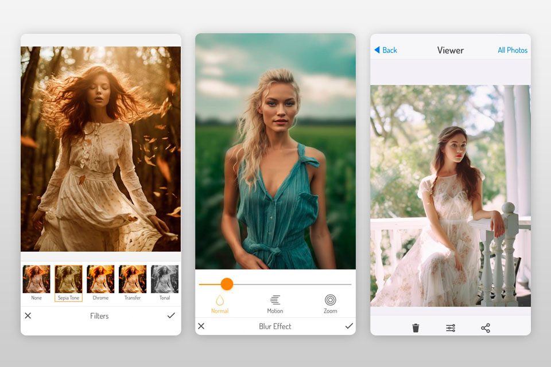The height and width of the screenshot is (367, 551).
Task: Choose the Motion blur mode icon
Action: 275,300
